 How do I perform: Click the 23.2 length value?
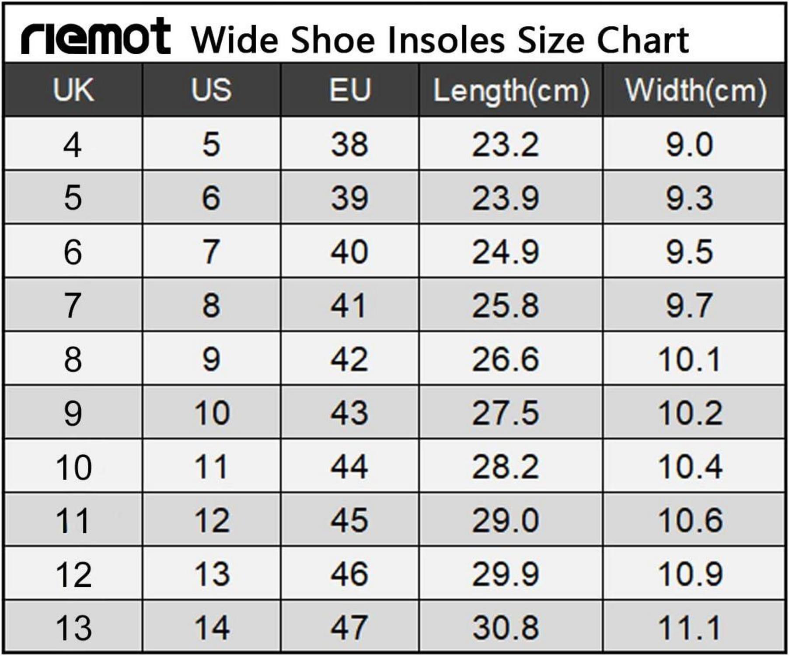[506, 144]
